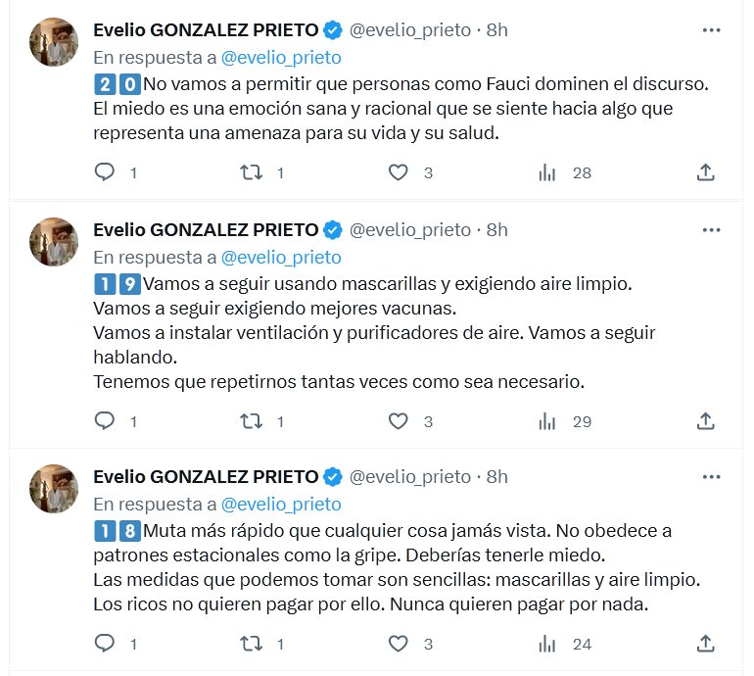
Task: Like the tweet numbered 18
Action: pos(398,644)
